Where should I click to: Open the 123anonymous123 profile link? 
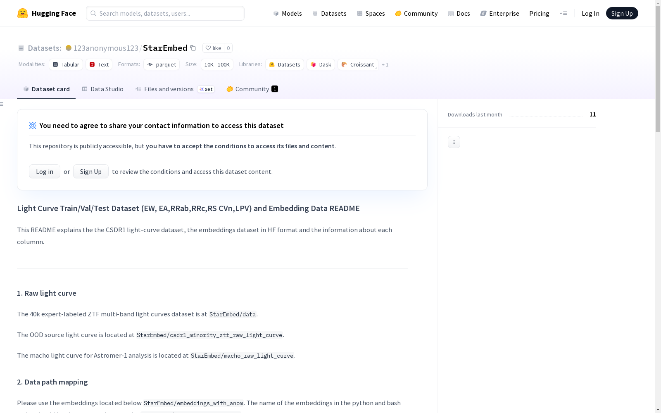coord(106,48)
